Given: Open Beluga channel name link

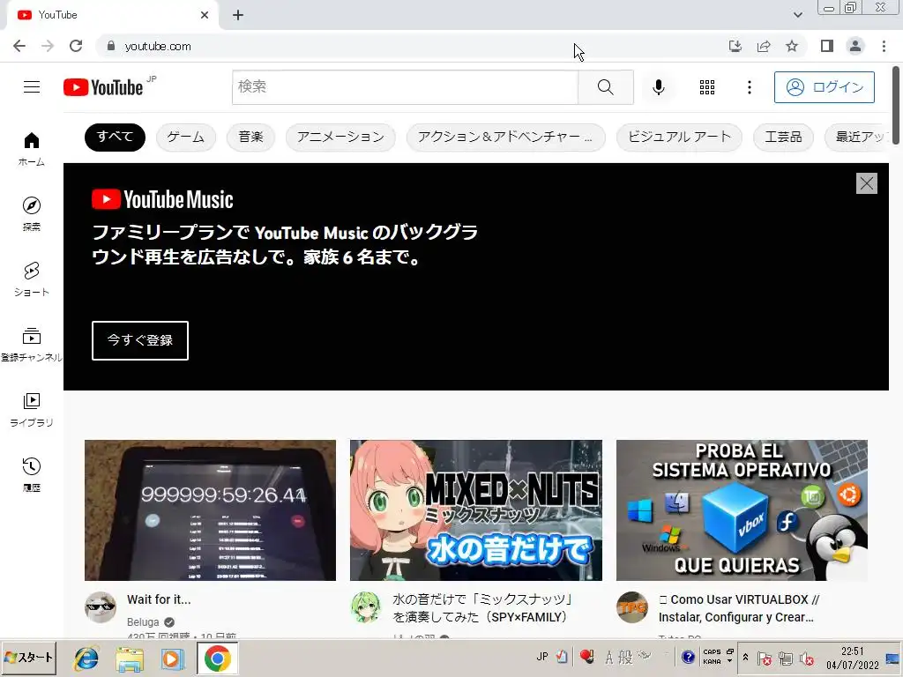Looking at the screenshot, I should [x=143, y=622].
